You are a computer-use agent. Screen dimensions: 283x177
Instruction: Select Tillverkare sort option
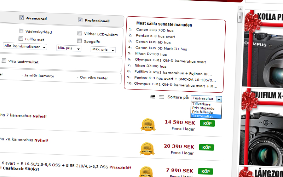(201, 104)
